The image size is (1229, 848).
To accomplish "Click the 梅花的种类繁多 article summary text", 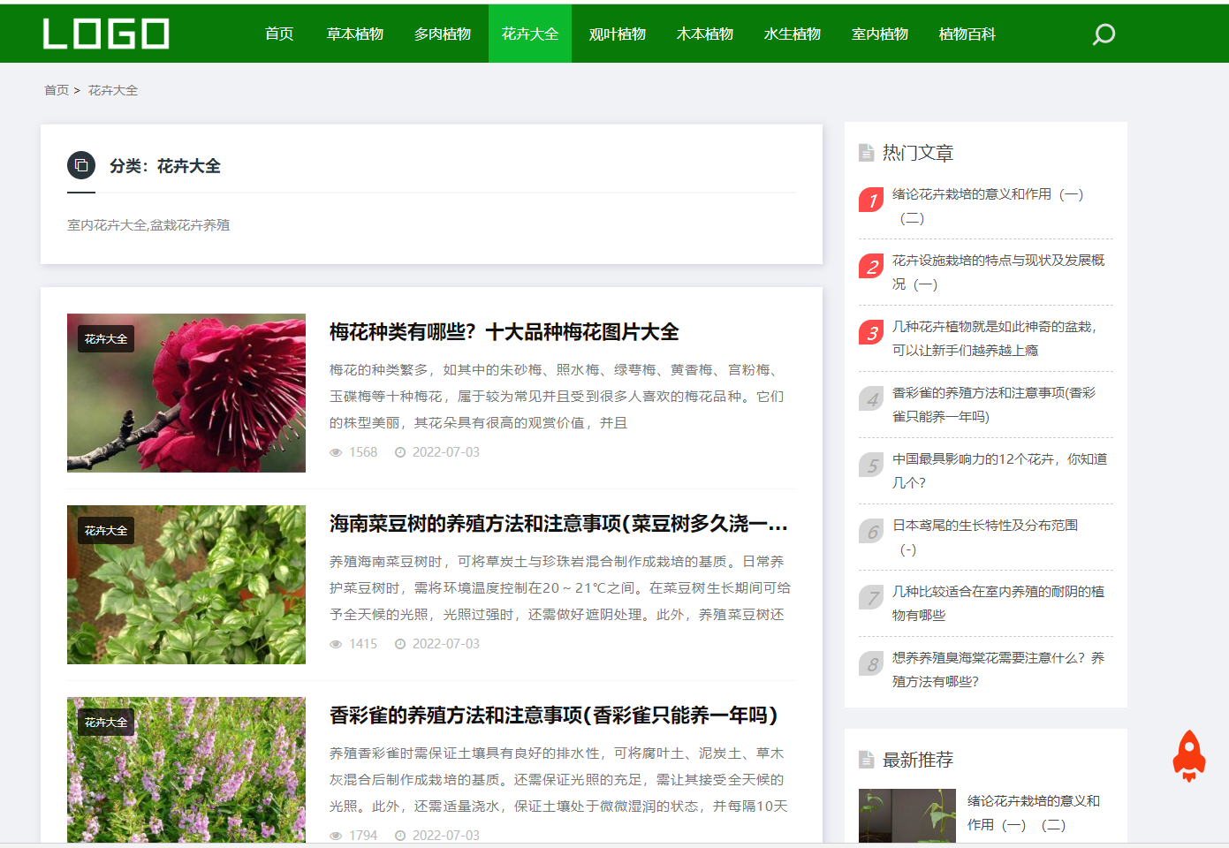I will click(557, 397).
